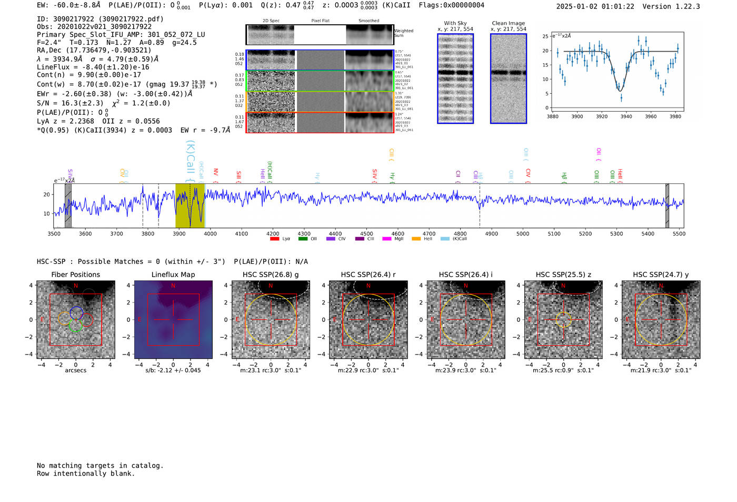Click the dashed vertical line near 4860 Å
Screen dimensions: 737x502
pyautogui.click(x=480, y=206)
